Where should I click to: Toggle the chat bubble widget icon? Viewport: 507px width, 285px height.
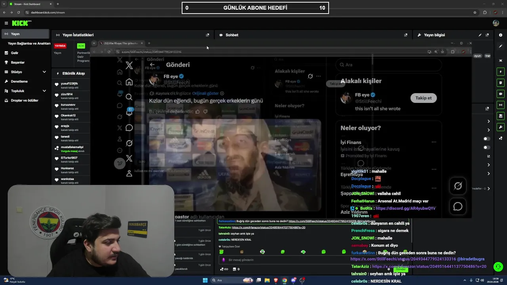coord(501,94)
